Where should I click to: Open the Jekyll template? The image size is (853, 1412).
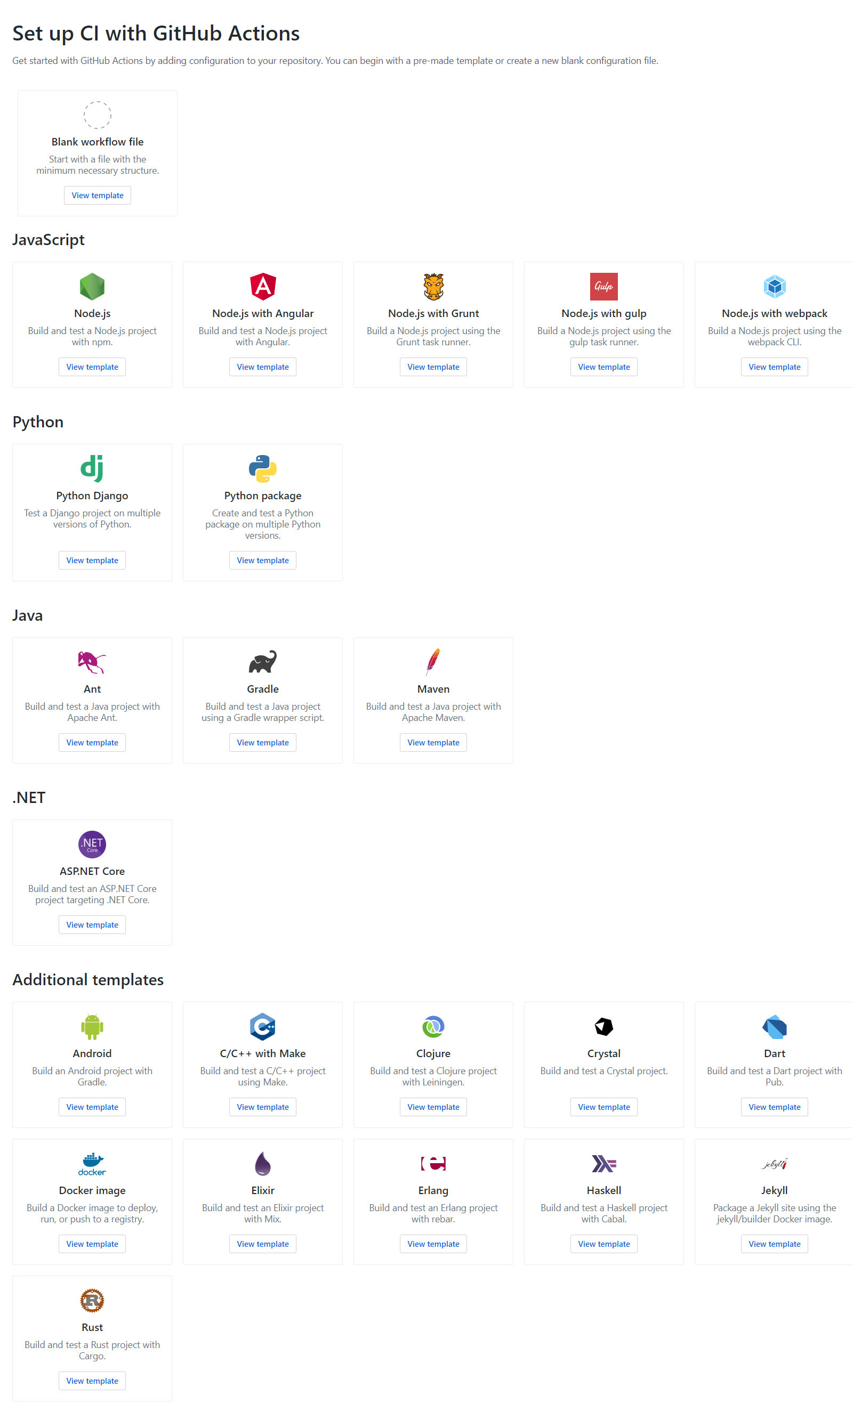[775, 1244]
